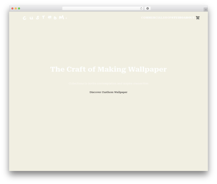217x184 pixels.
Task: Navigate to the About page
Action: [189, 18]
